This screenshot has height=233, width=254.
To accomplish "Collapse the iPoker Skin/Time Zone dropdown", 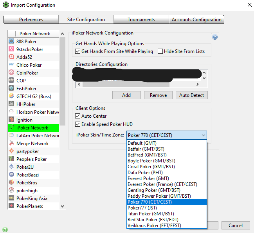I will coord(204,135).
